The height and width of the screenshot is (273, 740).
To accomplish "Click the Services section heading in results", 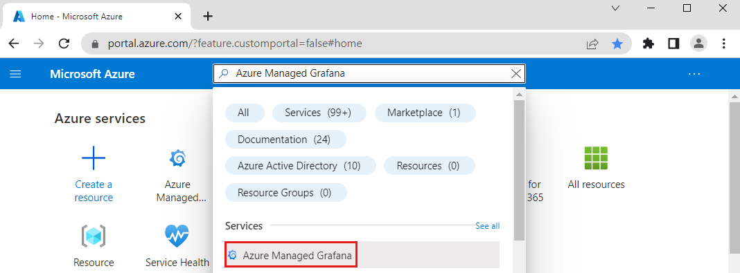I will point(244,226).
